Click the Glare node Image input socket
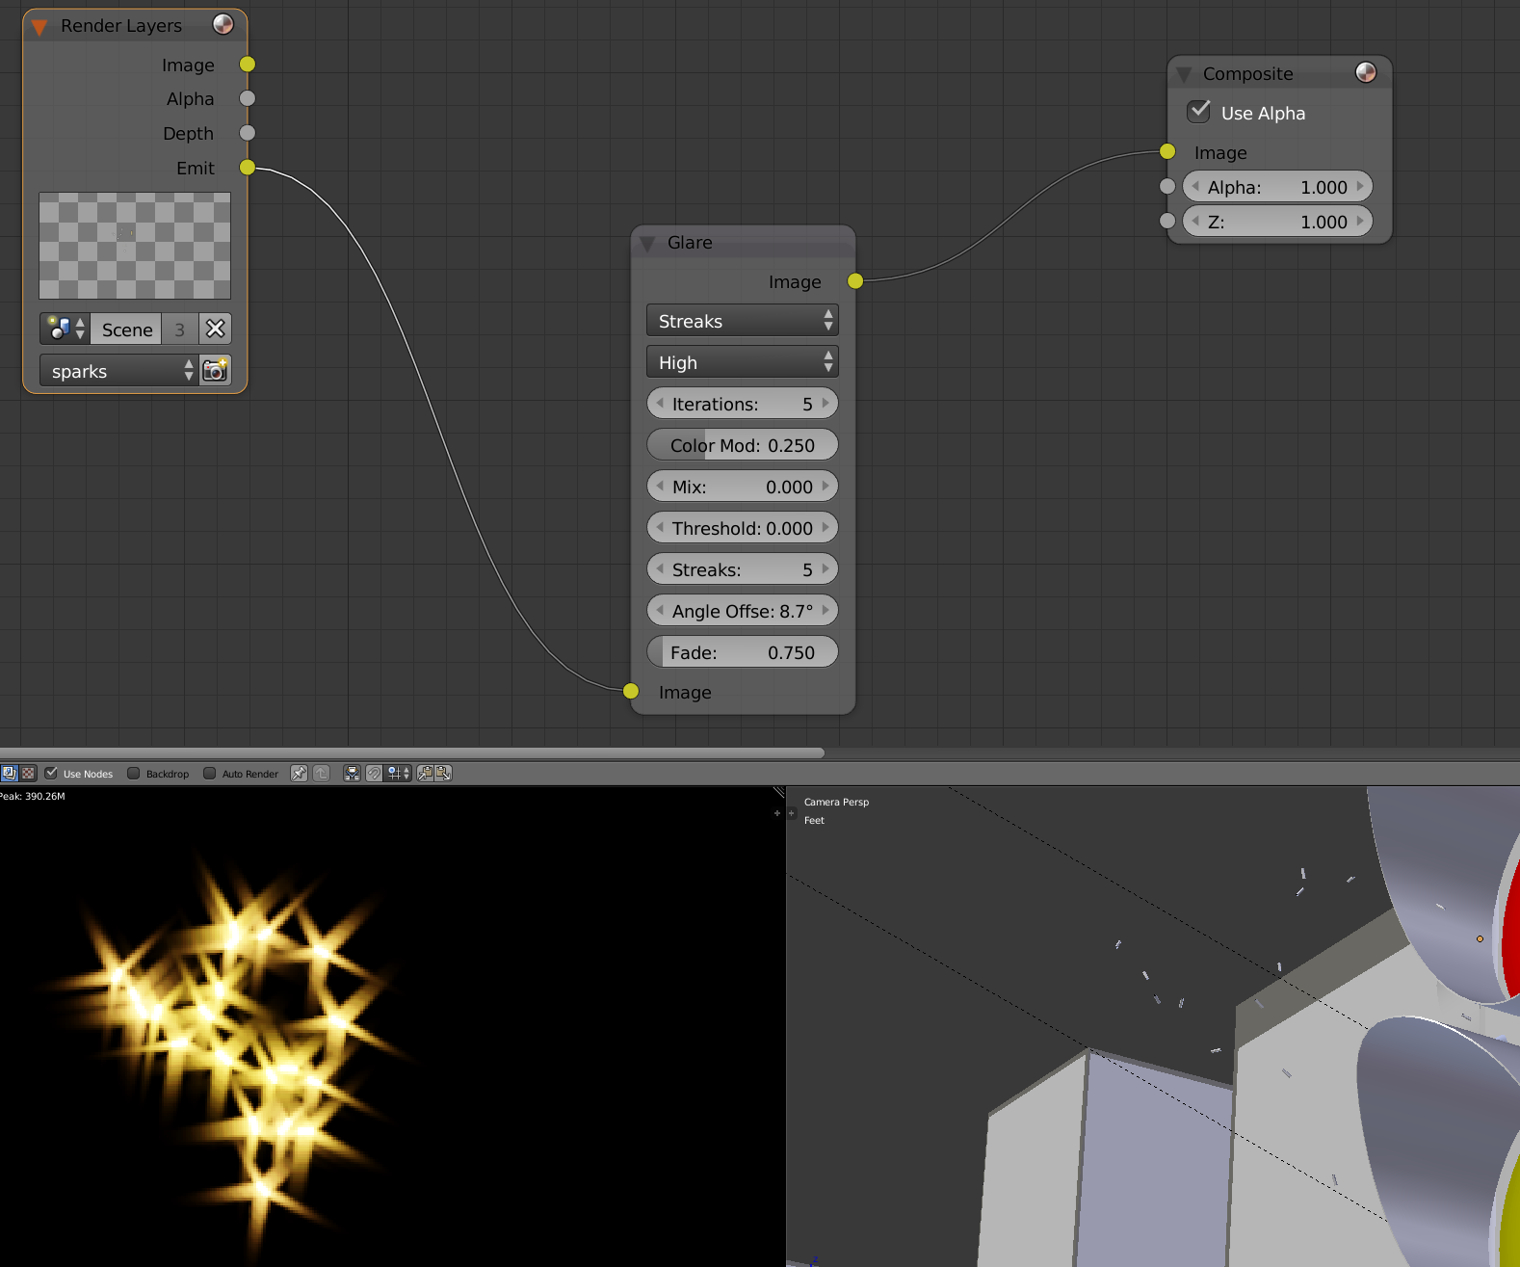Image resolution: width=1520 pixels, height=1267 pixels. [x=631, y=691]
